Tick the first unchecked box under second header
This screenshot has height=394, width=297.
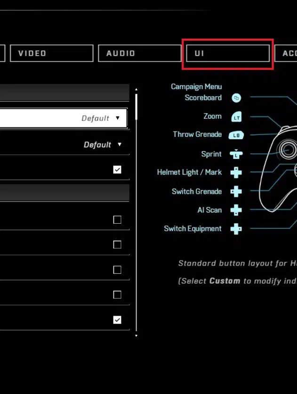(117, 219)
